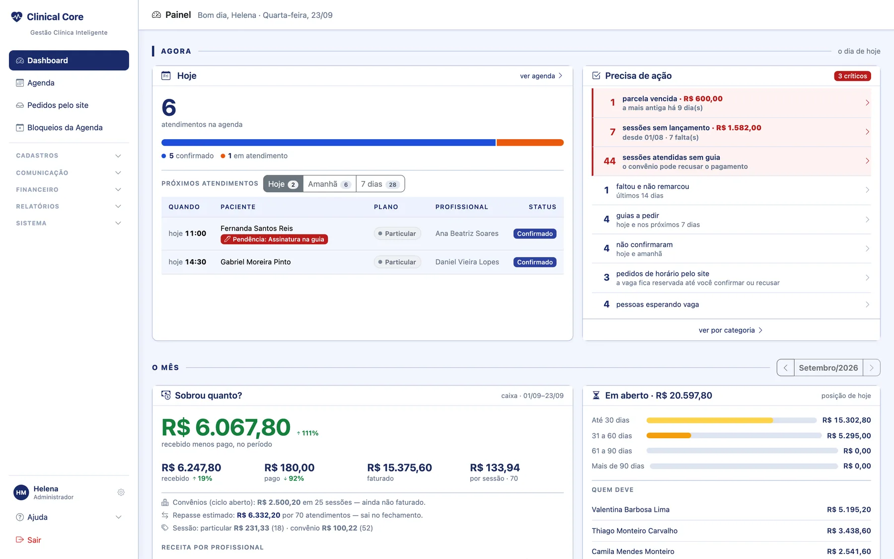Viewport: 894px width, 559px height.
Task: Click the Dashboard gauge icon in sidebar
Action: click(x=20, y=61)
